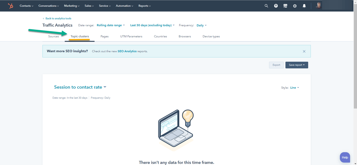Viewport: 357px width, 165px height.
Task: Open the notifications bell icon
Action: 304,6
